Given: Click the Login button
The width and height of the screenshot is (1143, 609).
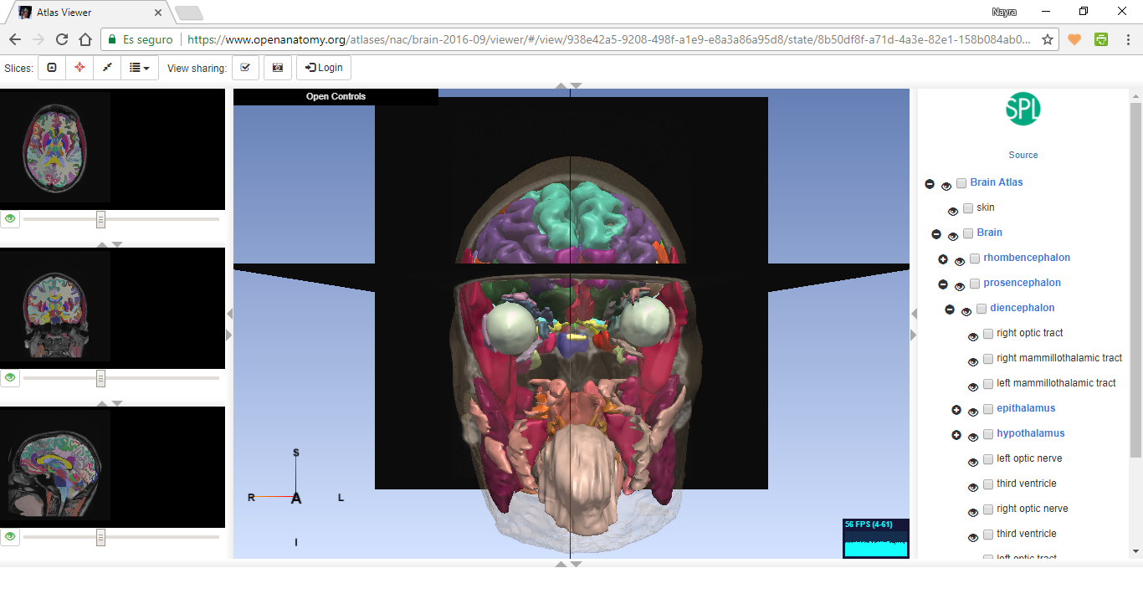Looking at the screenshot, I should point(324,68).
